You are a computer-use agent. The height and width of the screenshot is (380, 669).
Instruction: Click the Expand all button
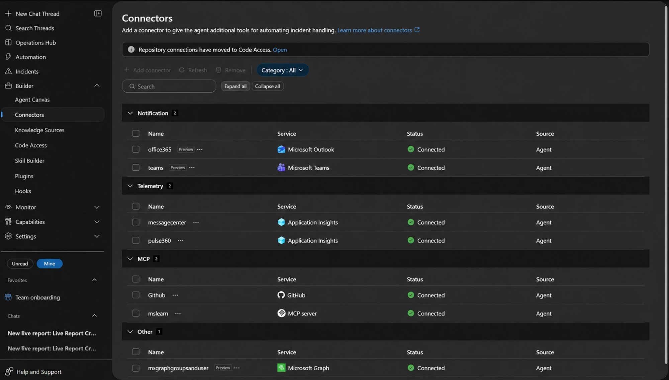click(235, 86)
